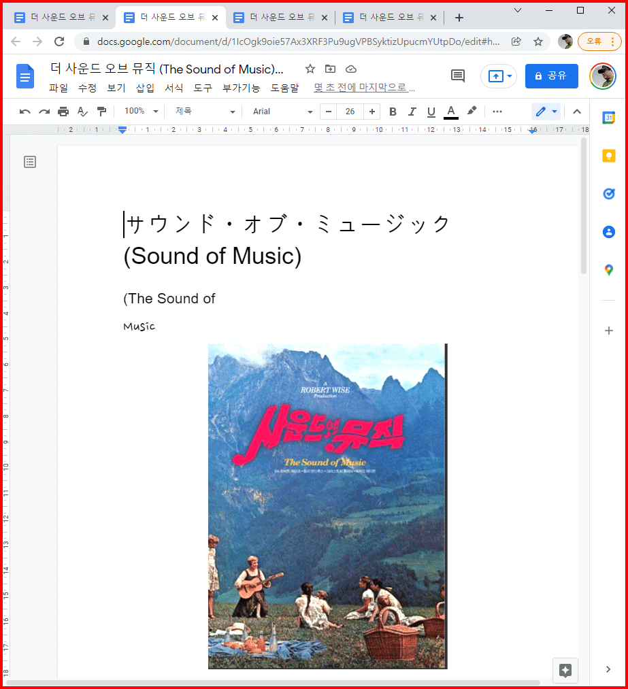The height and width of the screenshot is (689, 628).
Task: Open Google Calendar side panel
Action: [x=609, y=118]
